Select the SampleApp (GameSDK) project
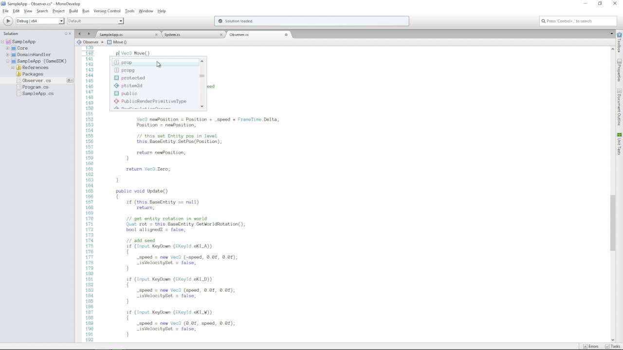Viewport: 623px width, 350px height. pyautogui.click(x=42, y=61)
